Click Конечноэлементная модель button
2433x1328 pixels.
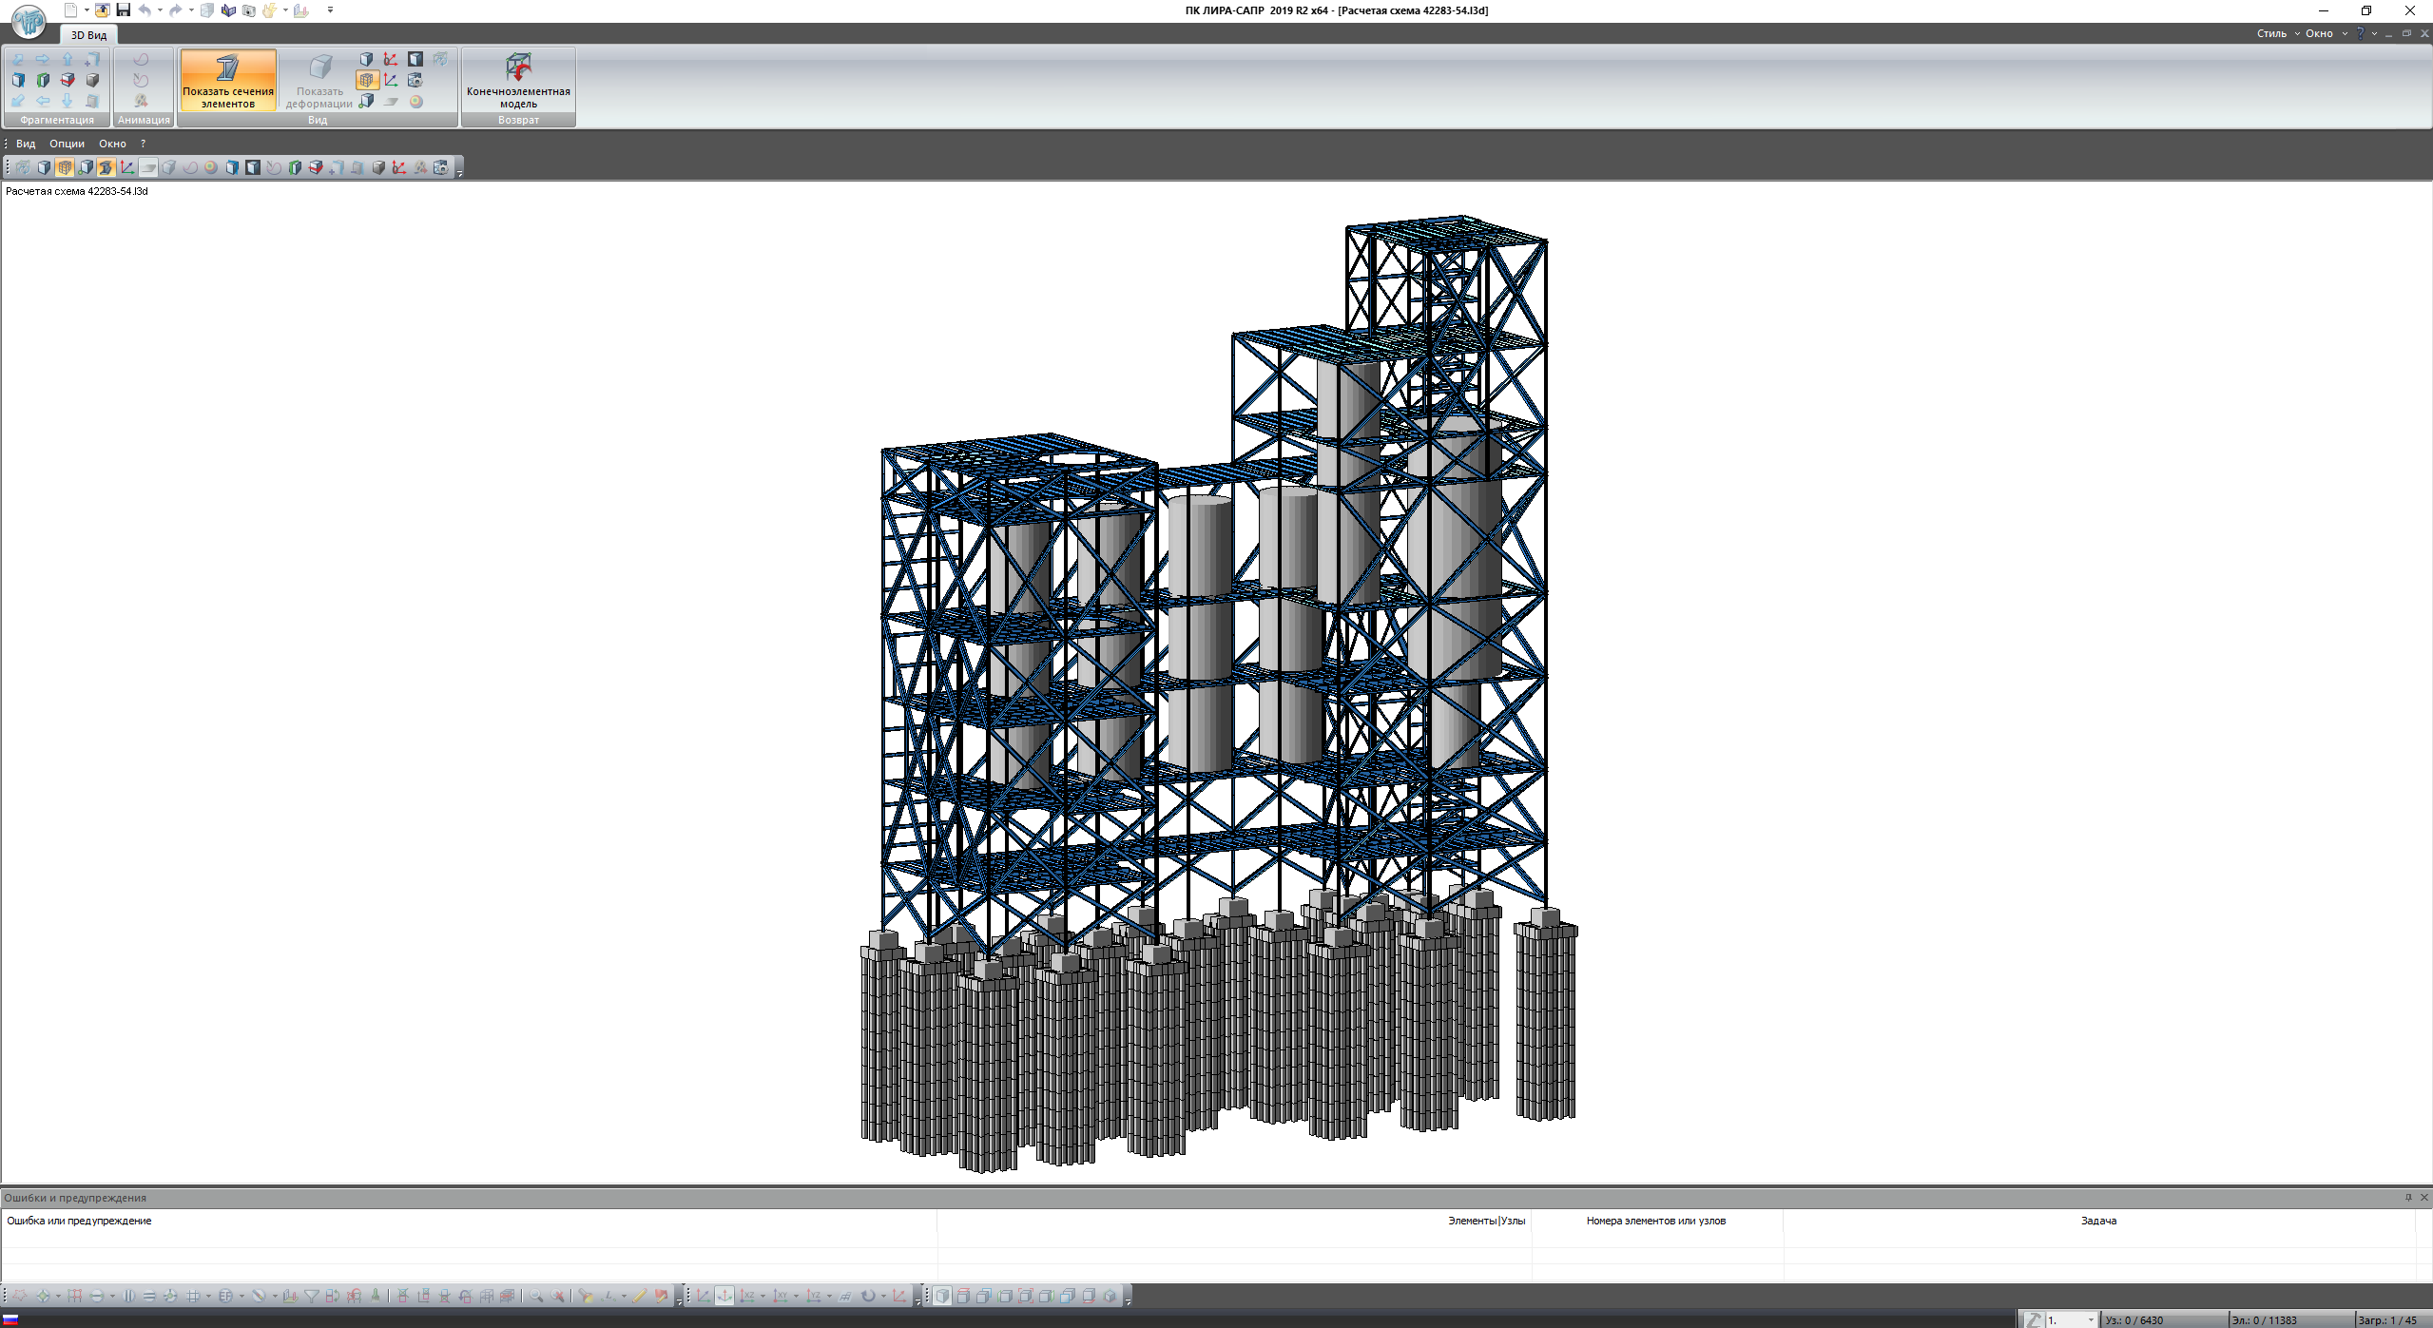(x=518, y=81)
